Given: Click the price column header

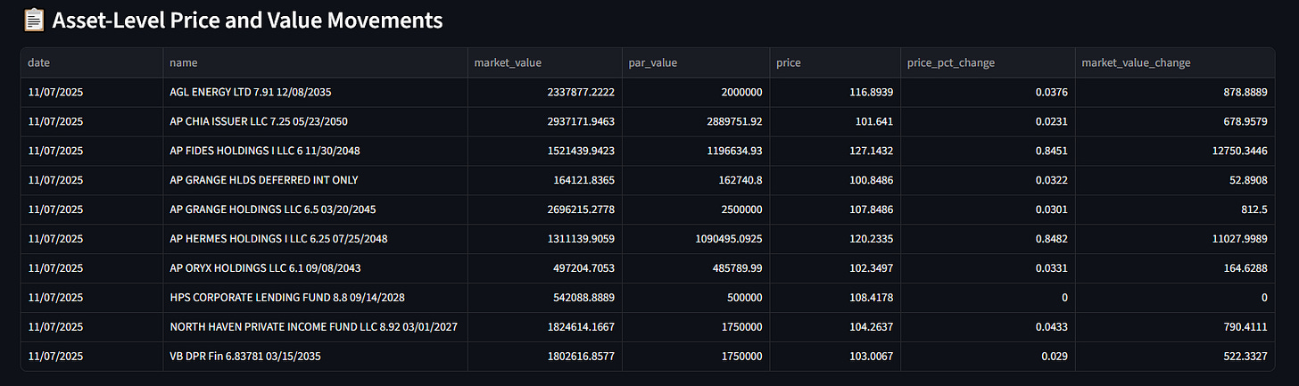Looking at the screenshot, I should (x=834, y=62).
